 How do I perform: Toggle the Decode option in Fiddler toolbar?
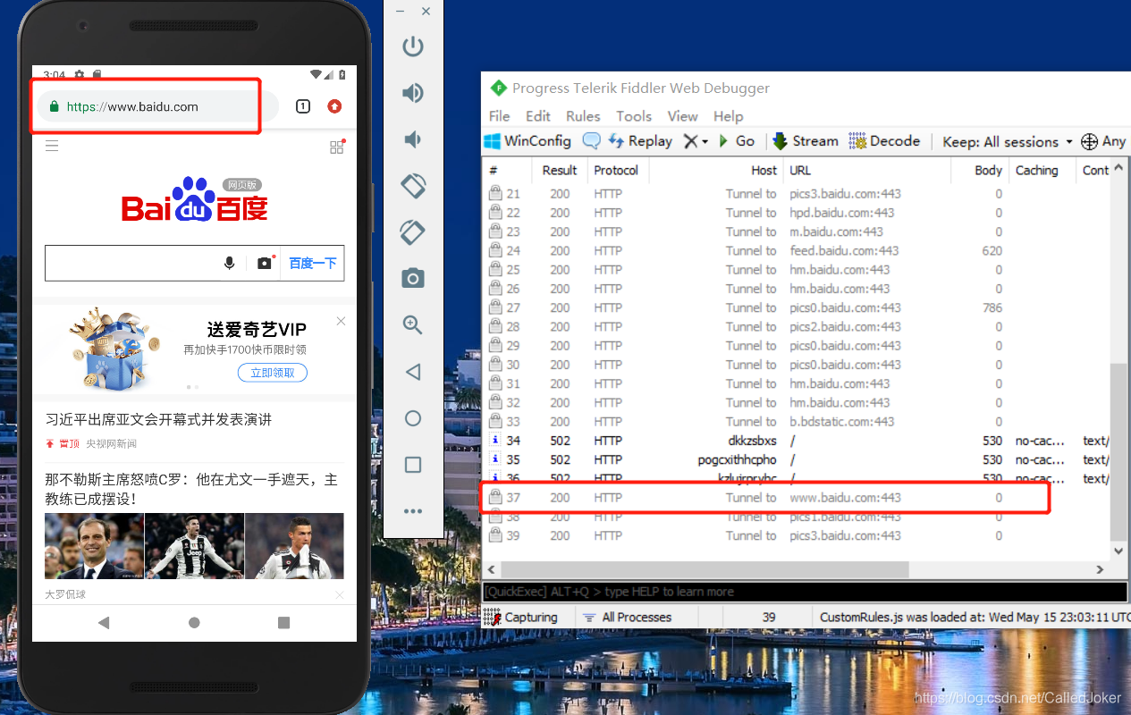coord(884,141)
